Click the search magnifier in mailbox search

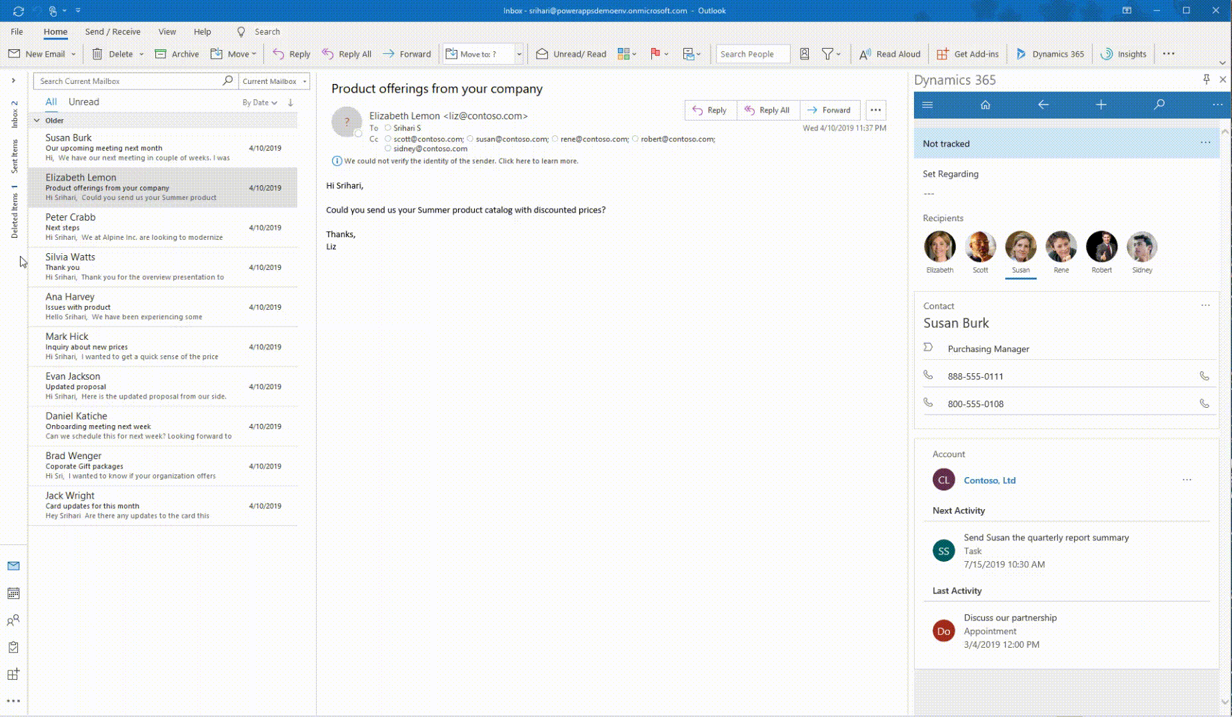click(x=227, y=81)
